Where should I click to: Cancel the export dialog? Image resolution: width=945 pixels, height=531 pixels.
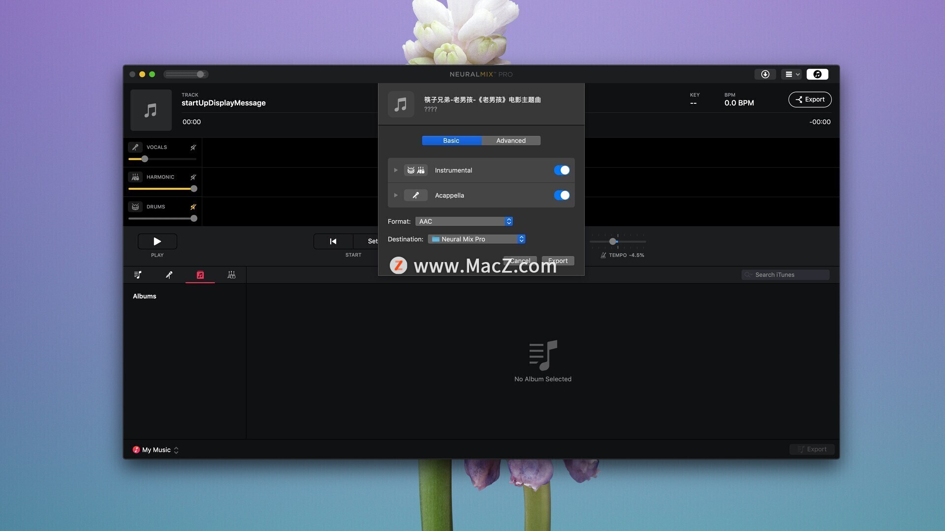[520, 261]
